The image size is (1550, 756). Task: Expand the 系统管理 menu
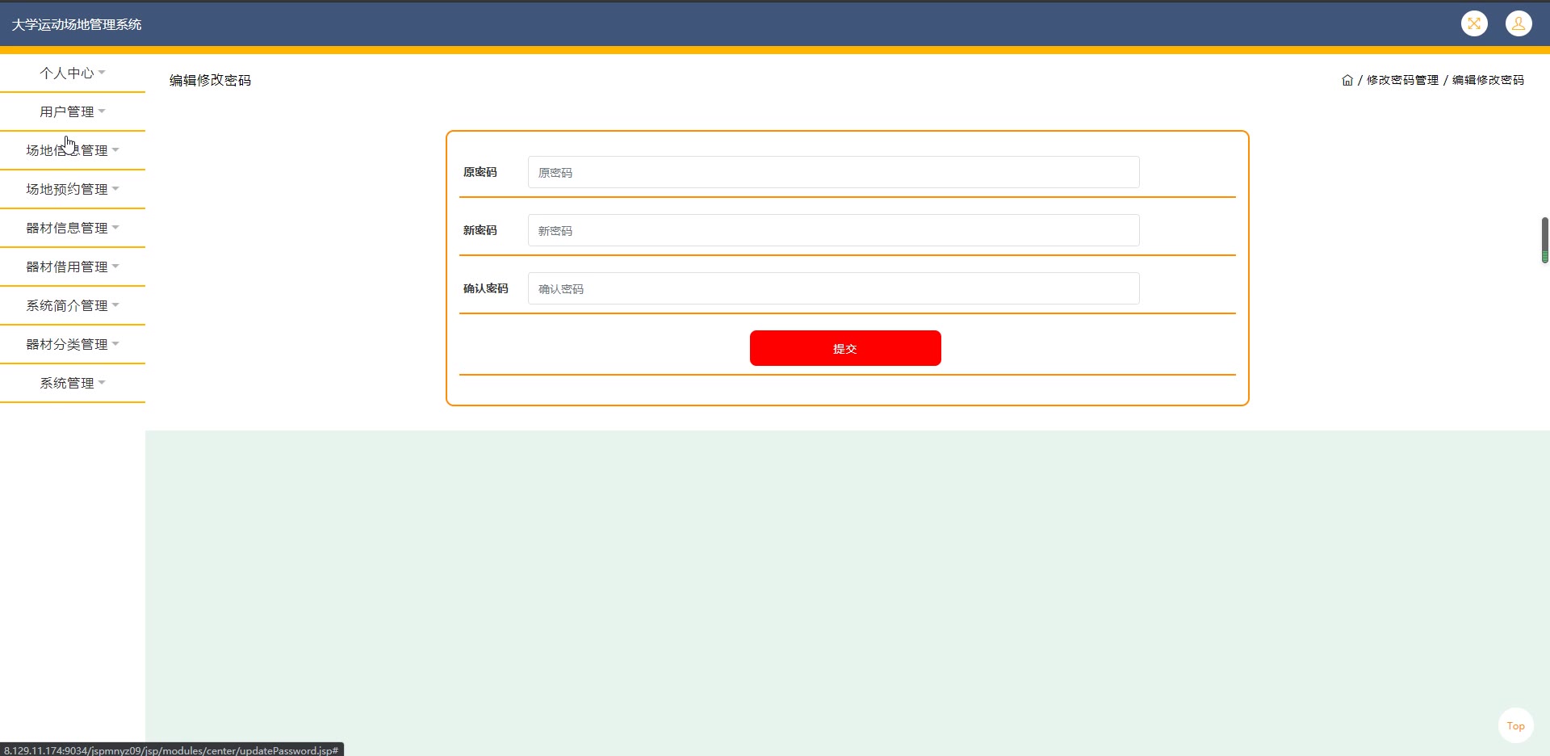[x=73, y=383]
